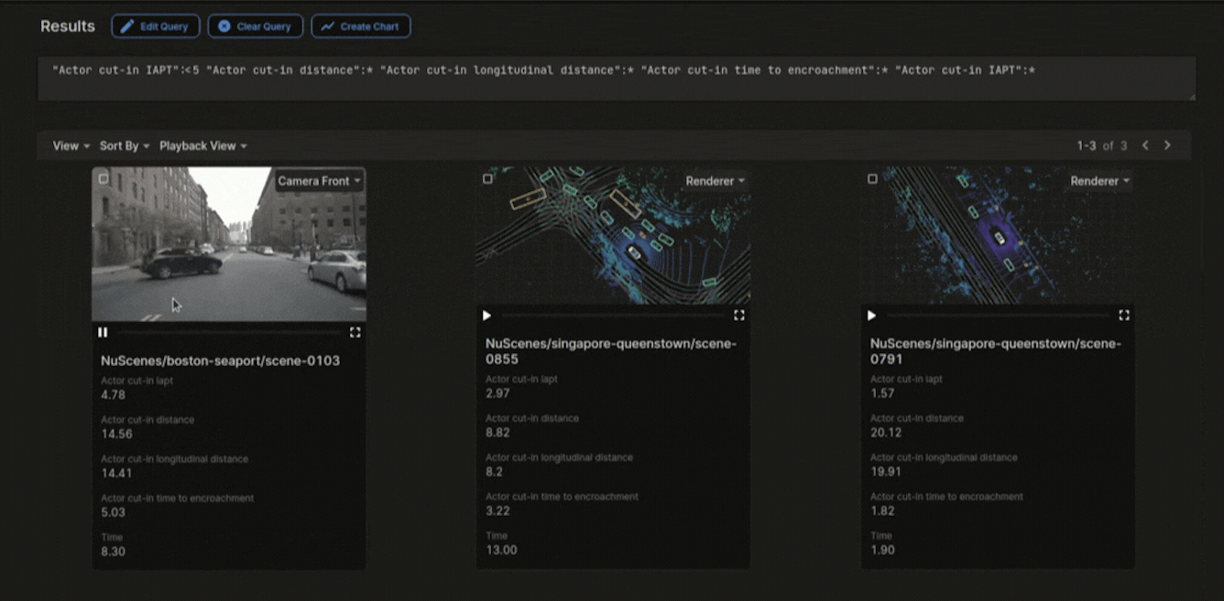Click the previous page chevron icon

tap(1145, 145)
